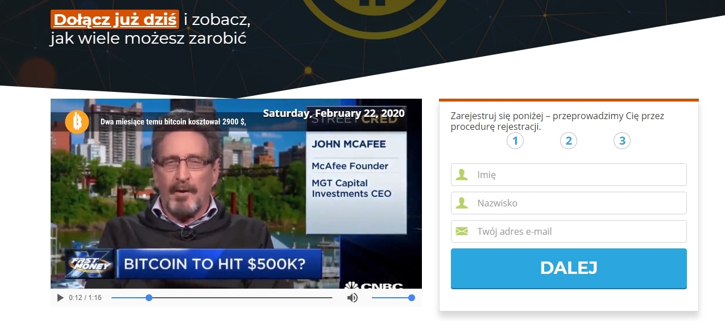
Task: Focus the Twój adres e-mail field
Action: click(577, 231)
